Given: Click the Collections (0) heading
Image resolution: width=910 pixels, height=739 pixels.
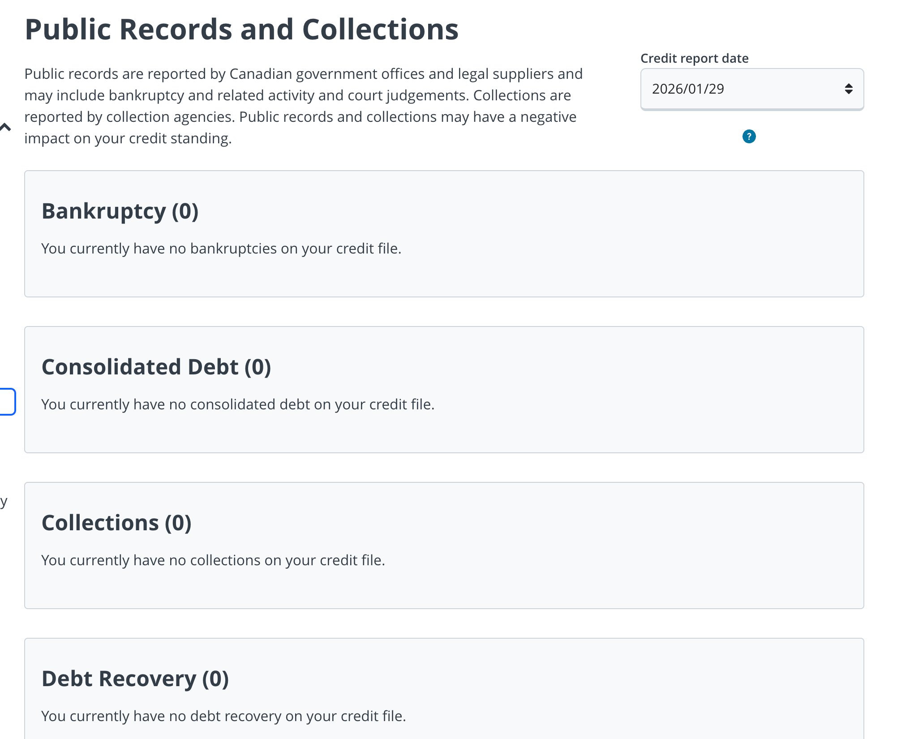Looking at the screenshot, I should point(116,523).
